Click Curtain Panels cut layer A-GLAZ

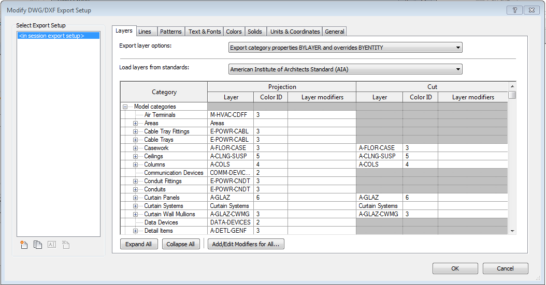click(x=379, y=198)
